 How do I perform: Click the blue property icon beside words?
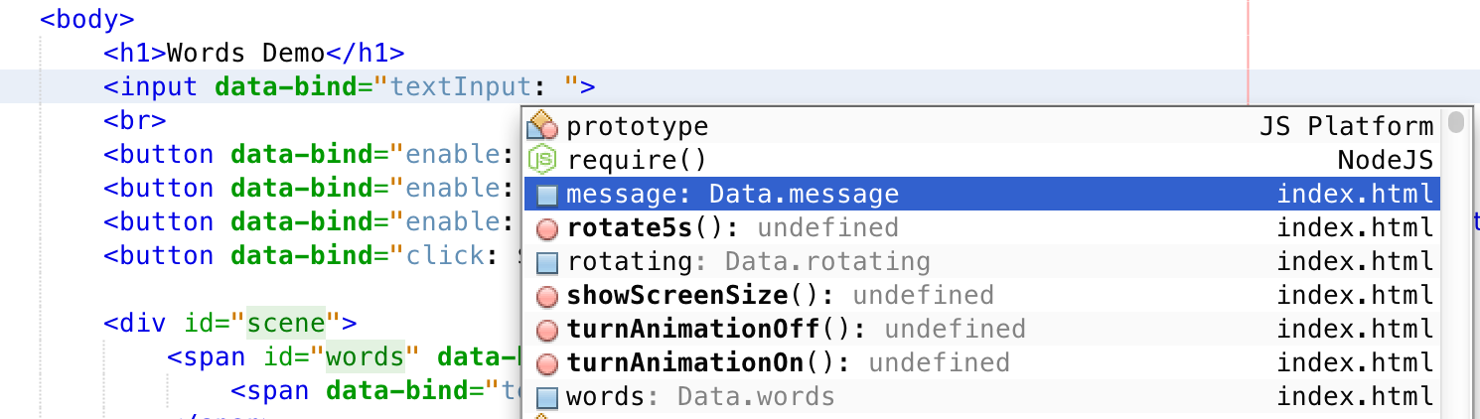(546, 397)
